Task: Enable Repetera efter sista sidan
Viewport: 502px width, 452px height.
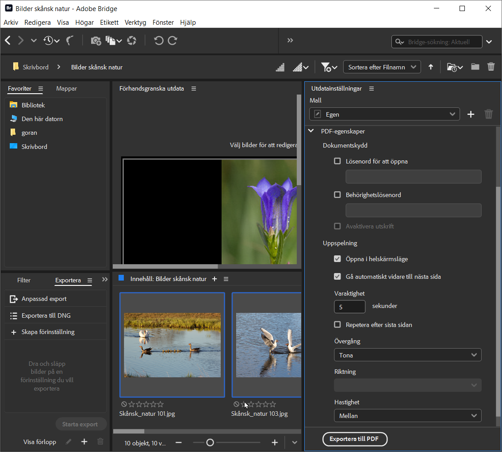Action: click(x=337, y=325)
